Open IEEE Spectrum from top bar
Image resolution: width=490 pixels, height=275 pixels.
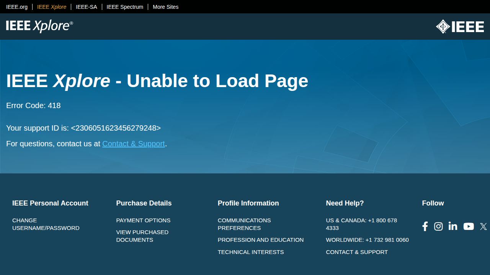125,7
